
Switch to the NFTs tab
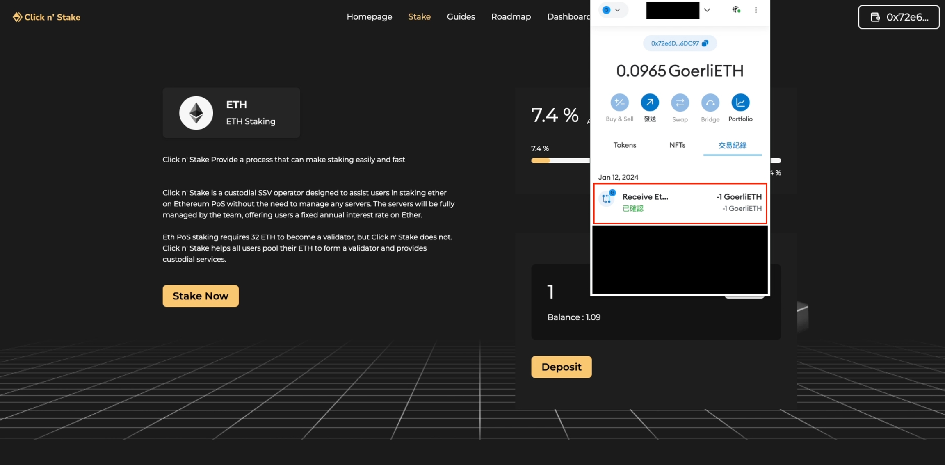(677, 145)
